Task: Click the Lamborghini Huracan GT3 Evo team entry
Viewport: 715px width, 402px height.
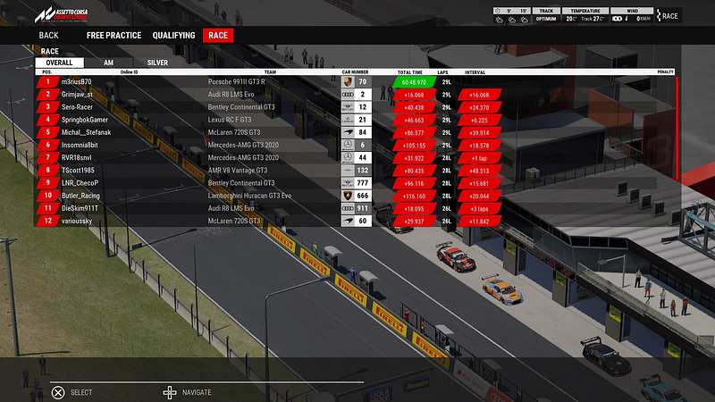Action: pos(249,196)
